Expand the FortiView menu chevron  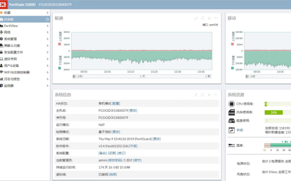pos(48,26)
